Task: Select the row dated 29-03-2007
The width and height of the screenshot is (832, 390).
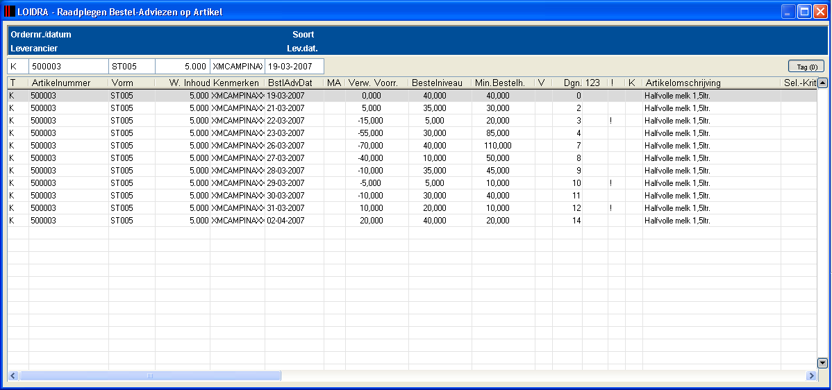Action: tap(412, 183)
